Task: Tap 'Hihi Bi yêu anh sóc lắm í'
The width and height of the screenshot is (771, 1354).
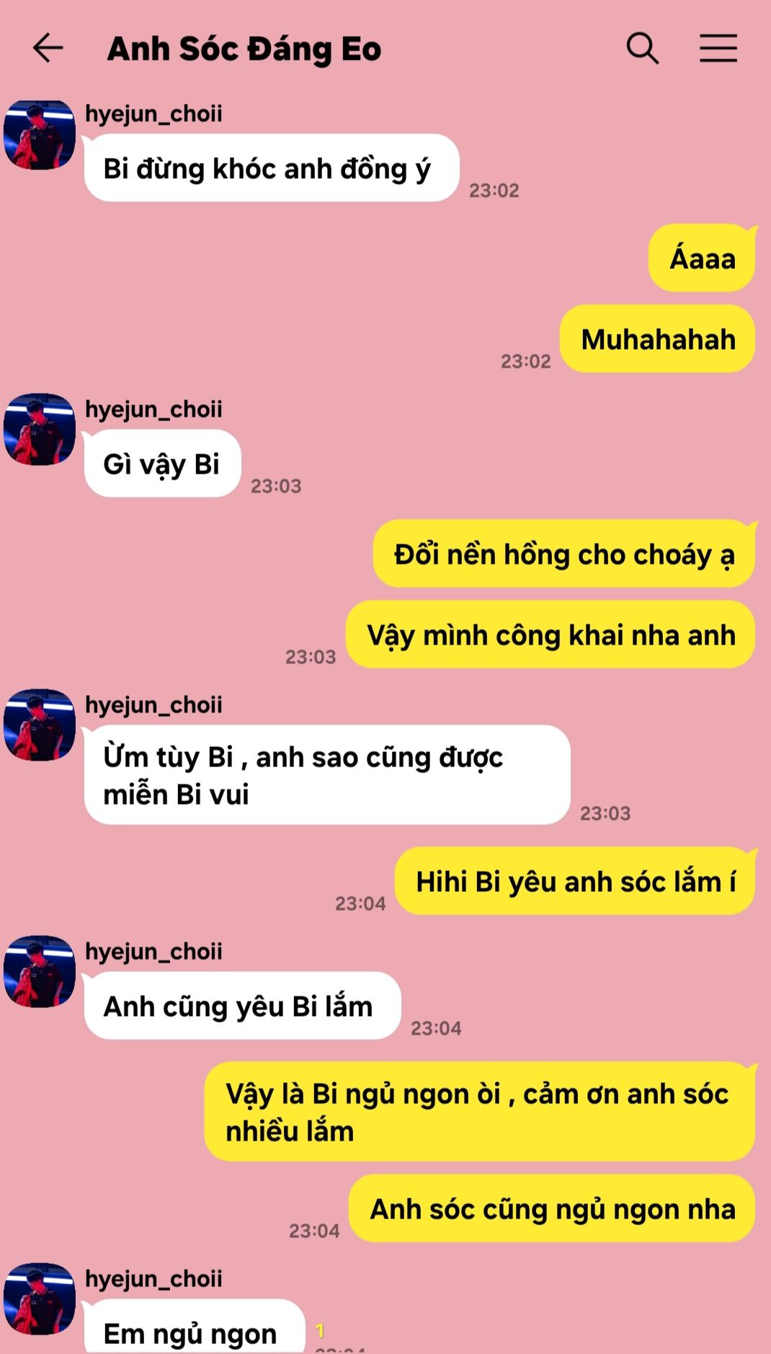Action: [x=576, y=881]
